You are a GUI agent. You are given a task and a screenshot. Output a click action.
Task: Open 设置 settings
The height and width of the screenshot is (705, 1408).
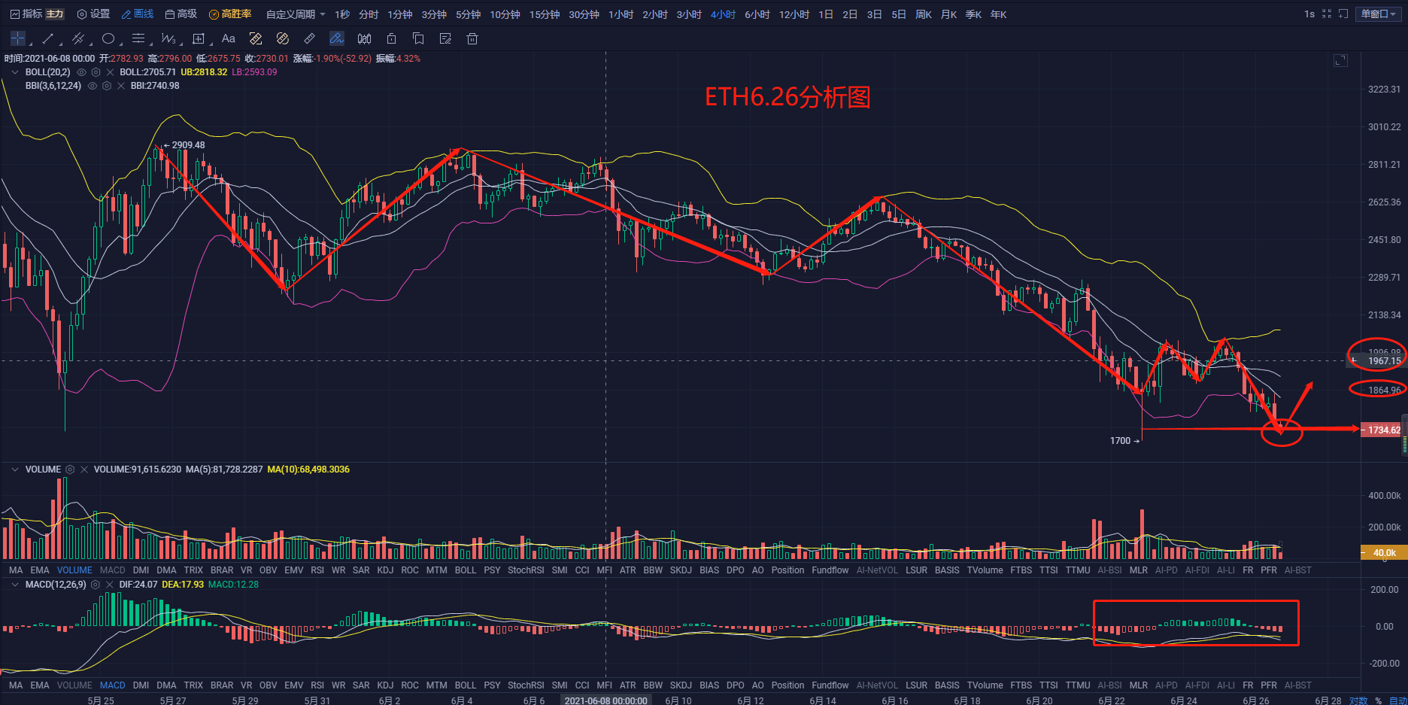[94, 14]
